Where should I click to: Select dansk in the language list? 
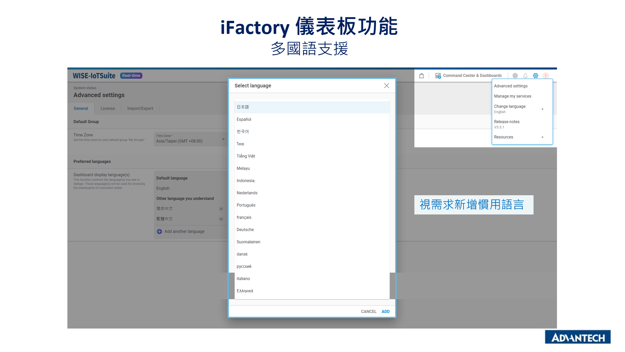pos(312,254)
